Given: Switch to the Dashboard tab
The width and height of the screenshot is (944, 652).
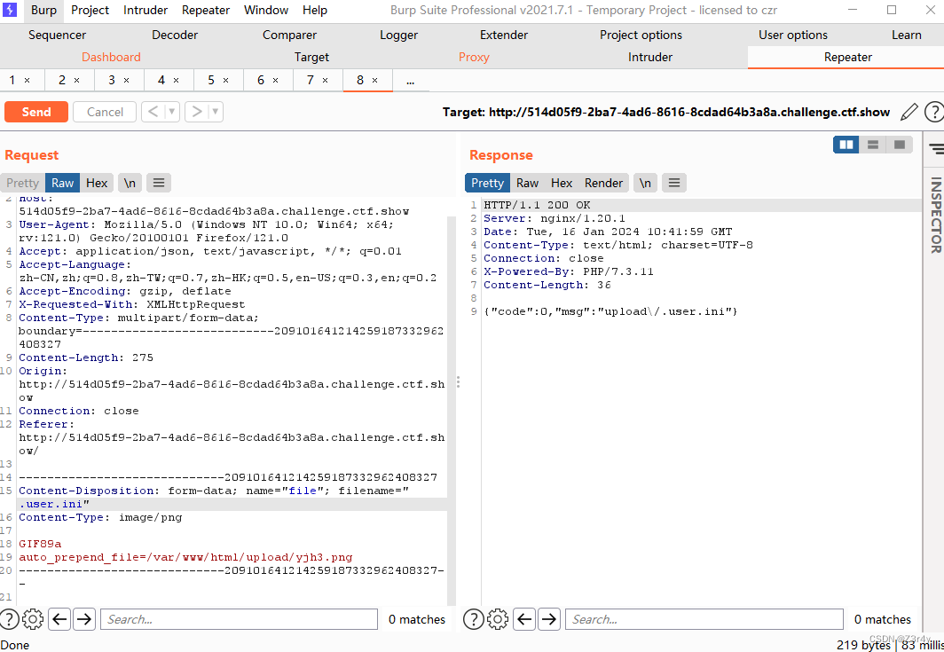Looking at the screenshot, I should [x=112, y=57].
